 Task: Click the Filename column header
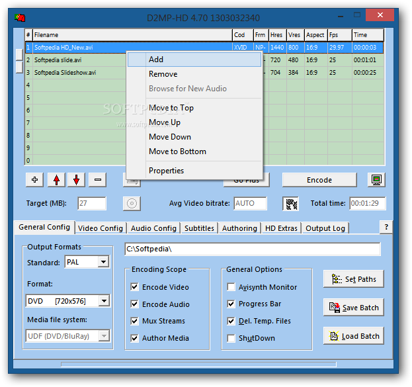(x=132, y=35)
